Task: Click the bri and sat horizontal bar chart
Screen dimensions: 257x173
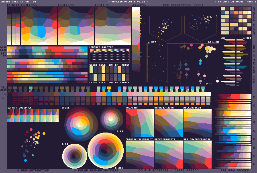Action: pos(235,62)
